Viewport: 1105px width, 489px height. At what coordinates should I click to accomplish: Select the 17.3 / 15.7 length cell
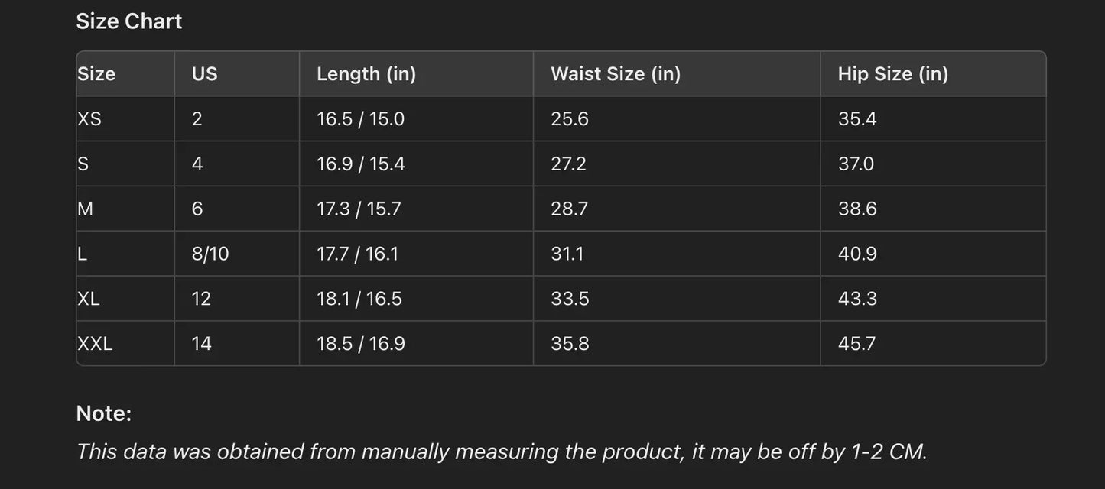(x=359, y=209)
